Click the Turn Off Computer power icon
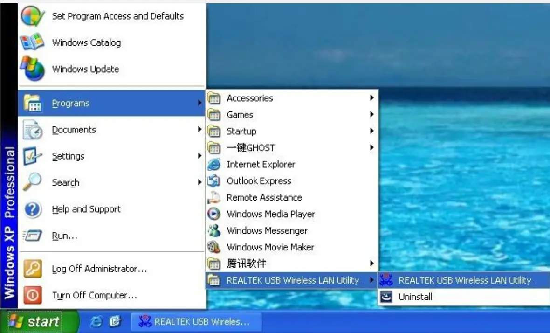This screenshot has height=333, width=550. (x=32, y=295)
